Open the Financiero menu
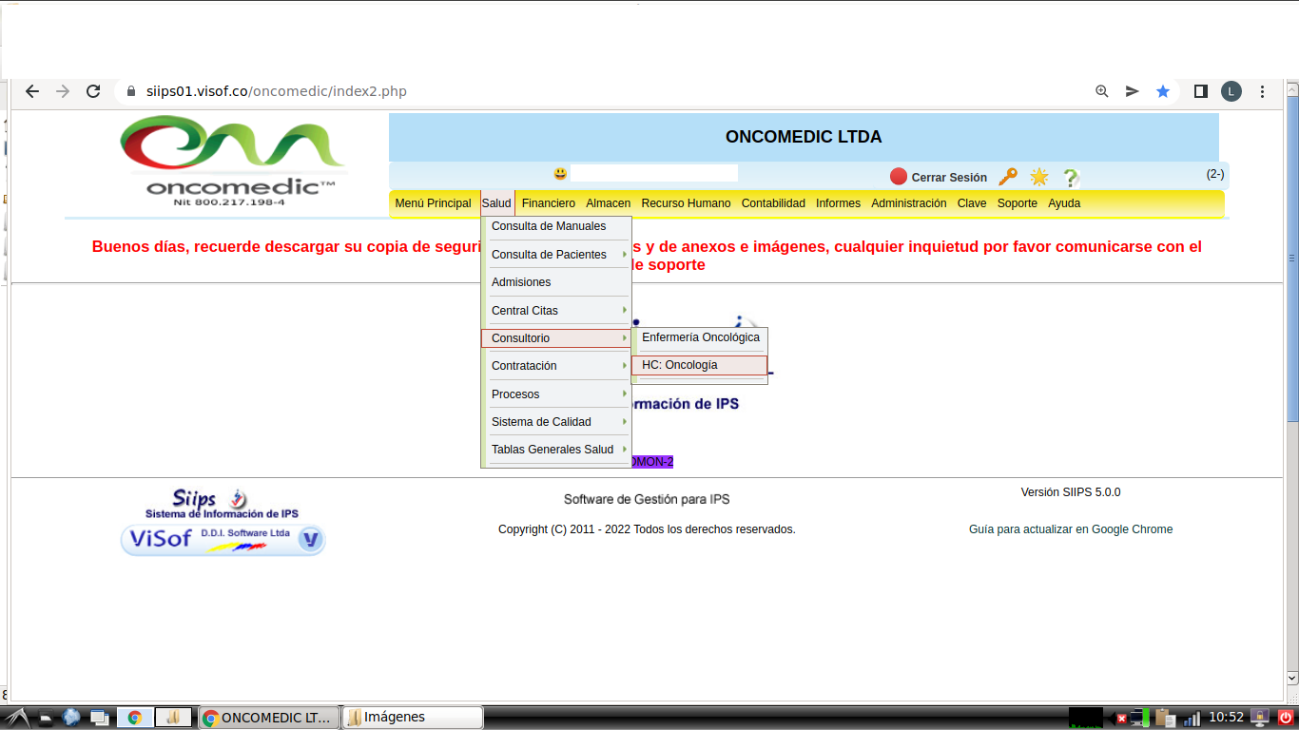The image size is (1299, 730). pos(548,203)
